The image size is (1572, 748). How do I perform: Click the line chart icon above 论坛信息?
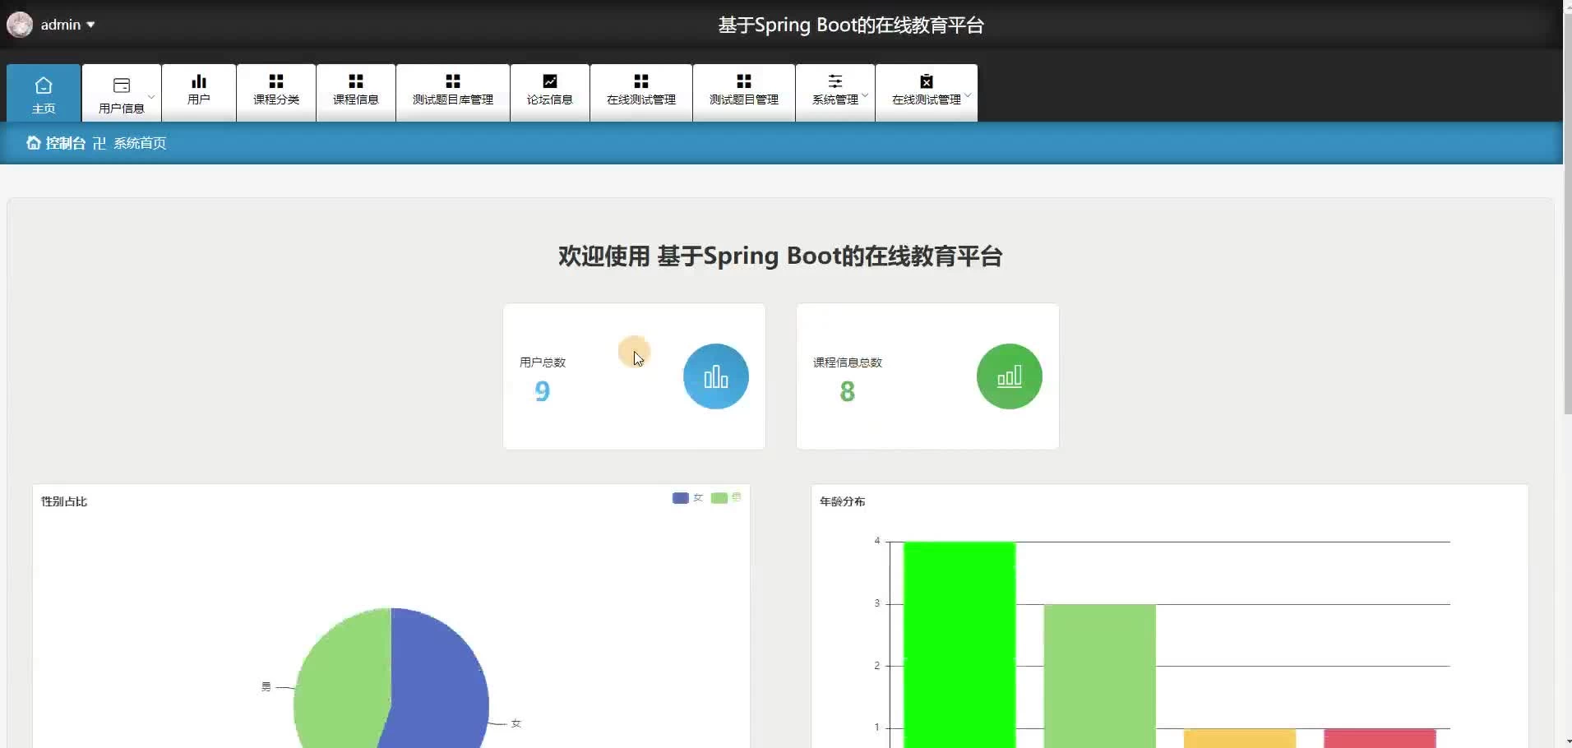pos(550,81)
